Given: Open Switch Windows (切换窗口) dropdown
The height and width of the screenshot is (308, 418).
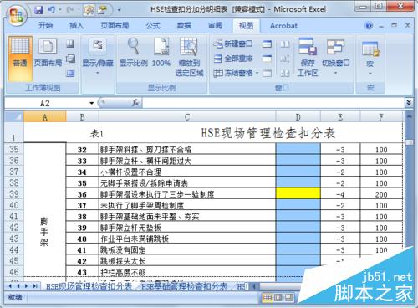Looking at the screenshot, I should [335, 58].
